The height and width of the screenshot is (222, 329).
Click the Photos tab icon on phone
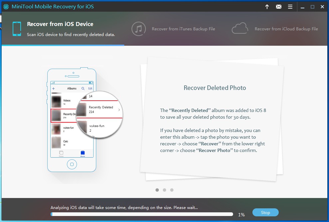click(x=61, y=153)
